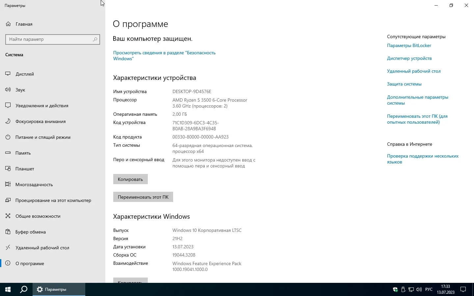Viewport: 474px width, 296px height.
Task: Click the Сопутствующие параметры heading
Action: click(416, 37)
